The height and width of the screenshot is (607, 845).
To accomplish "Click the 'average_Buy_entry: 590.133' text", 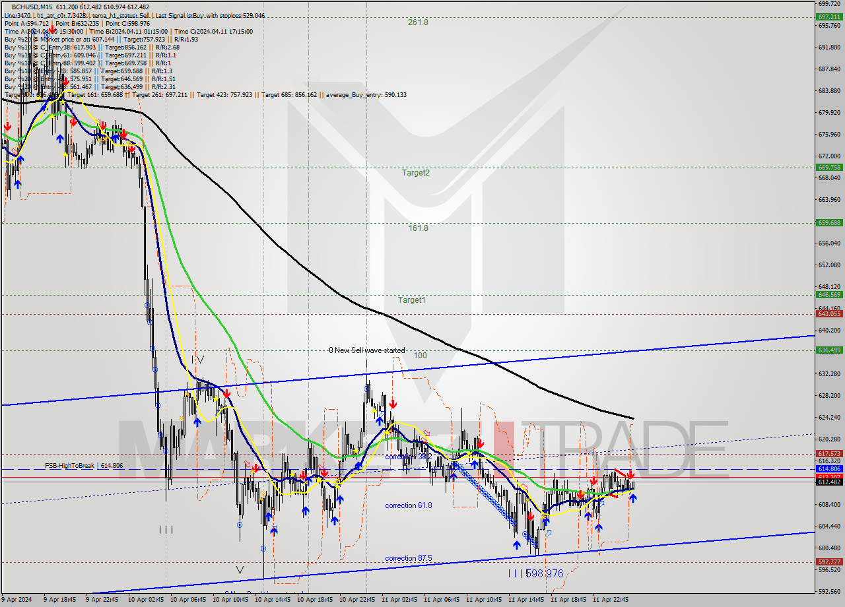I will click(365, 94).
